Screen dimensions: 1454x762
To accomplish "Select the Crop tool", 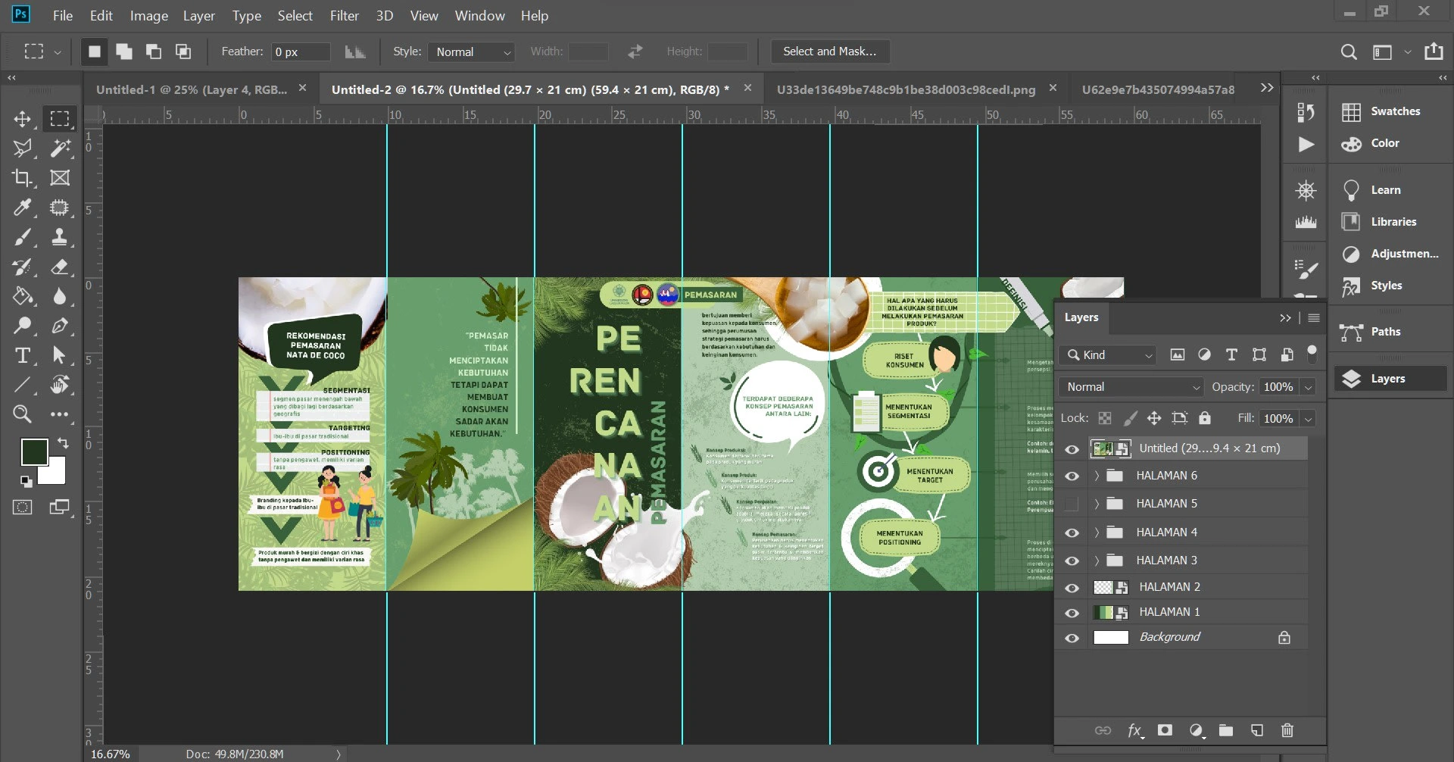I will point(22,178).
